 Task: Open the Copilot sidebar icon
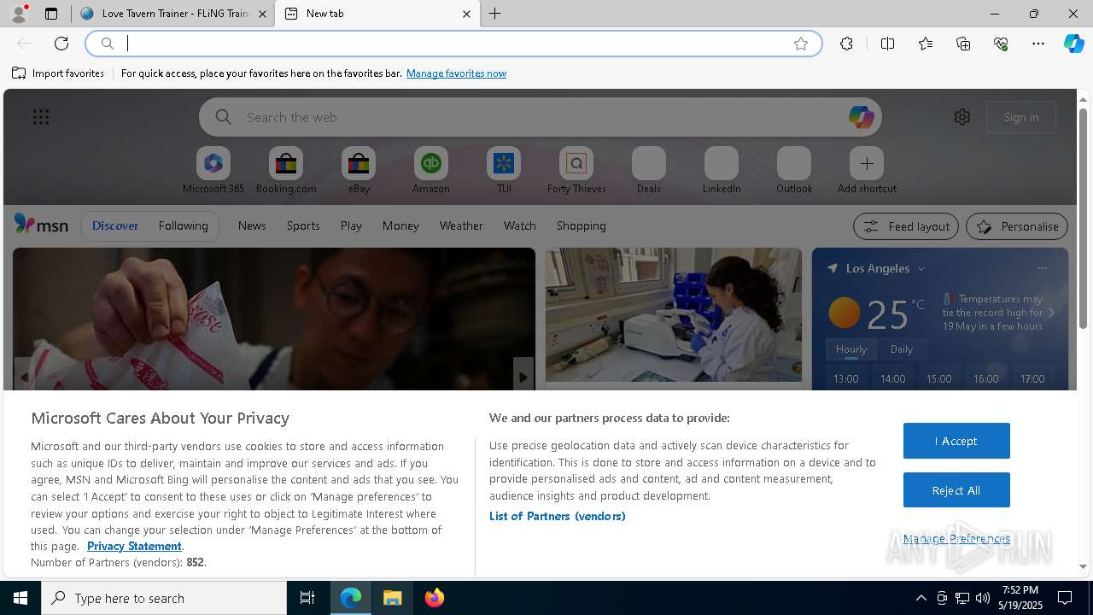[1073, 44]
